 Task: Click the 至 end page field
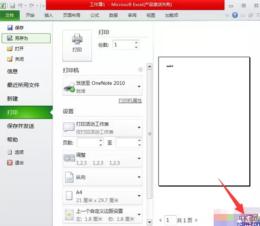pos(127,143)
